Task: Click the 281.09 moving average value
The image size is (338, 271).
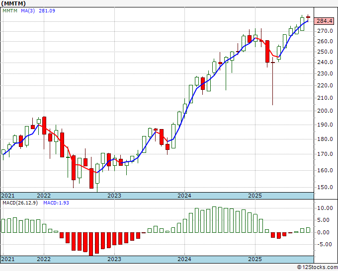Action: click(x=47, y=10)
